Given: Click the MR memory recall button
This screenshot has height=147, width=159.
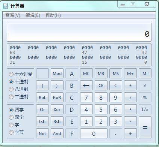Looking at the screenshot, I should pyautogui.click(x=101, y=73).
